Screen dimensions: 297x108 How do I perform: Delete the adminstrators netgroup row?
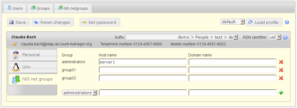(281, 62)
